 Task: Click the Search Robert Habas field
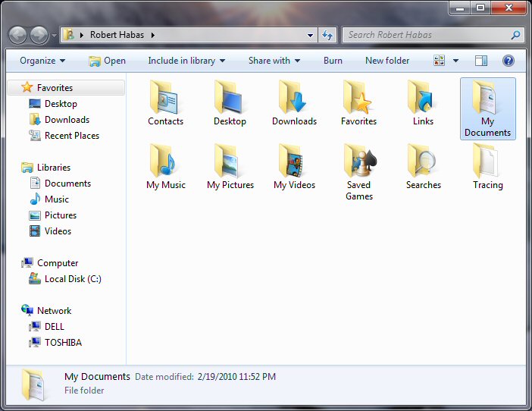(x=427, y=35)
